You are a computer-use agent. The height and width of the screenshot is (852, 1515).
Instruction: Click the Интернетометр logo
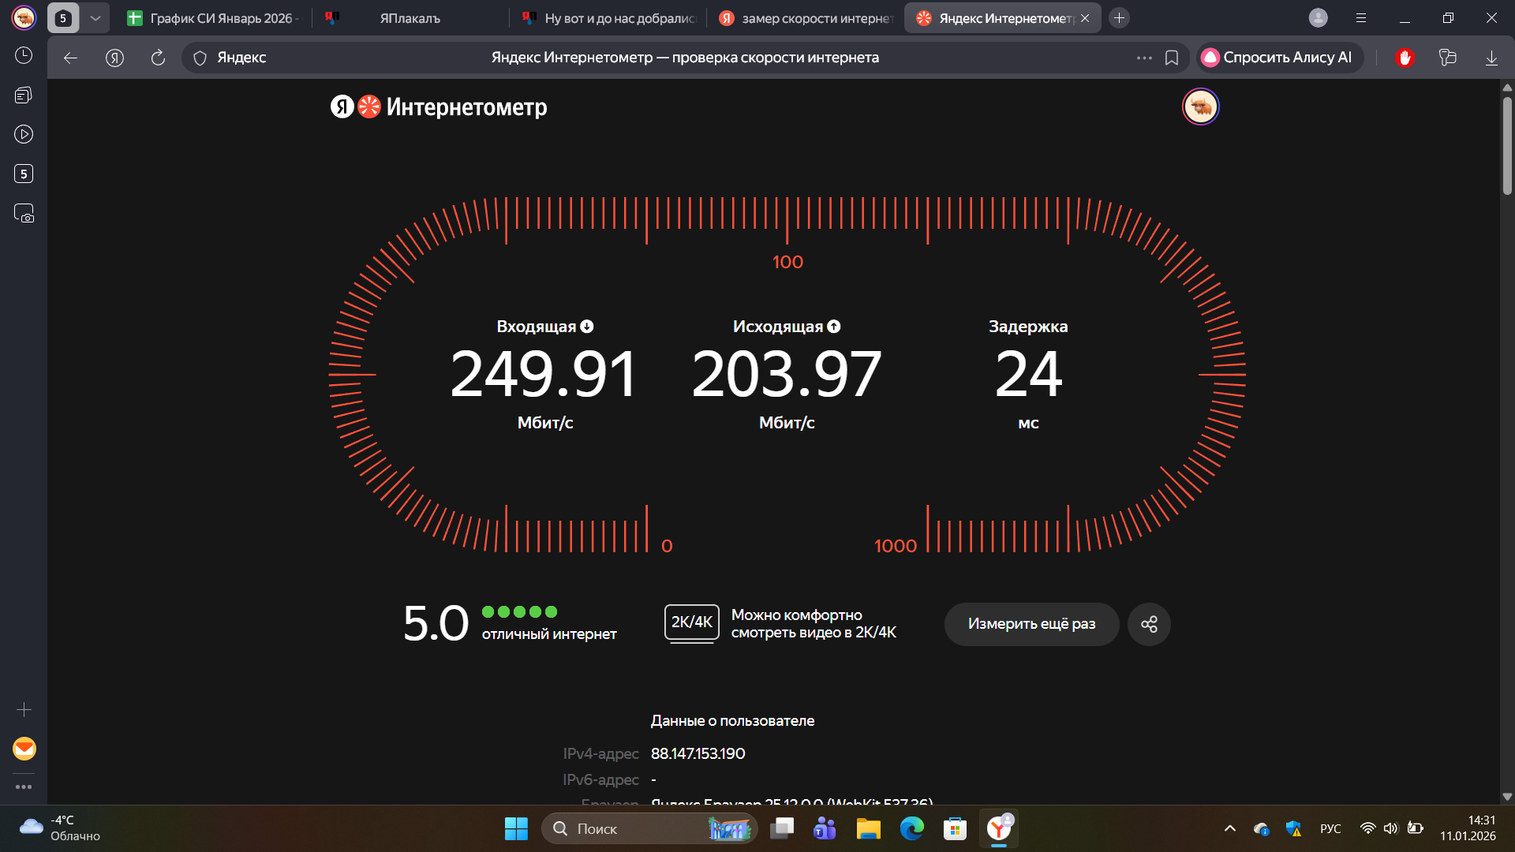[439, 106]
